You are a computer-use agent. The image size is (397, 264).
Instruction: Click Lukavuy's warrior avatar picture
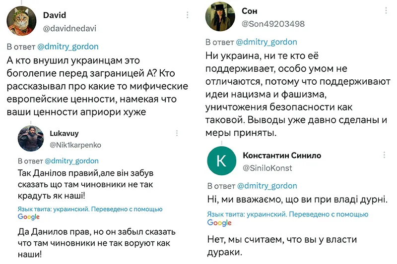[31, 139]
